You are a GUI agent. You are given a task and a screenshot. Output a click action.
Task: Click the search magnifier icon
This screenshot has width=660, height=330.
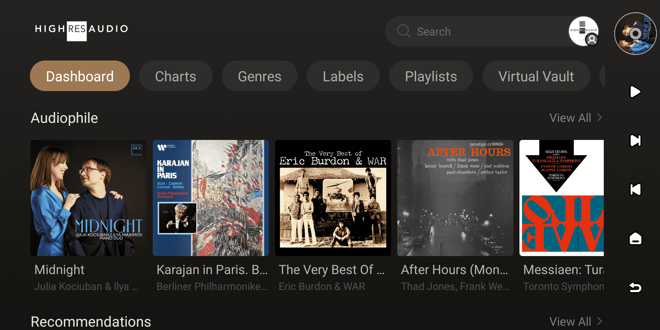tap(404, 31)
